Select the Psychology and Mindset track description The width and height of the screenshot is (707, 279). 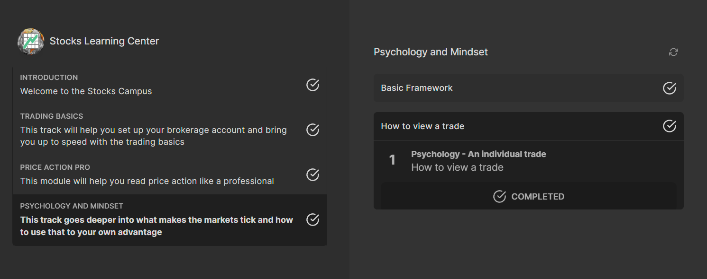(x=156, y=226)
